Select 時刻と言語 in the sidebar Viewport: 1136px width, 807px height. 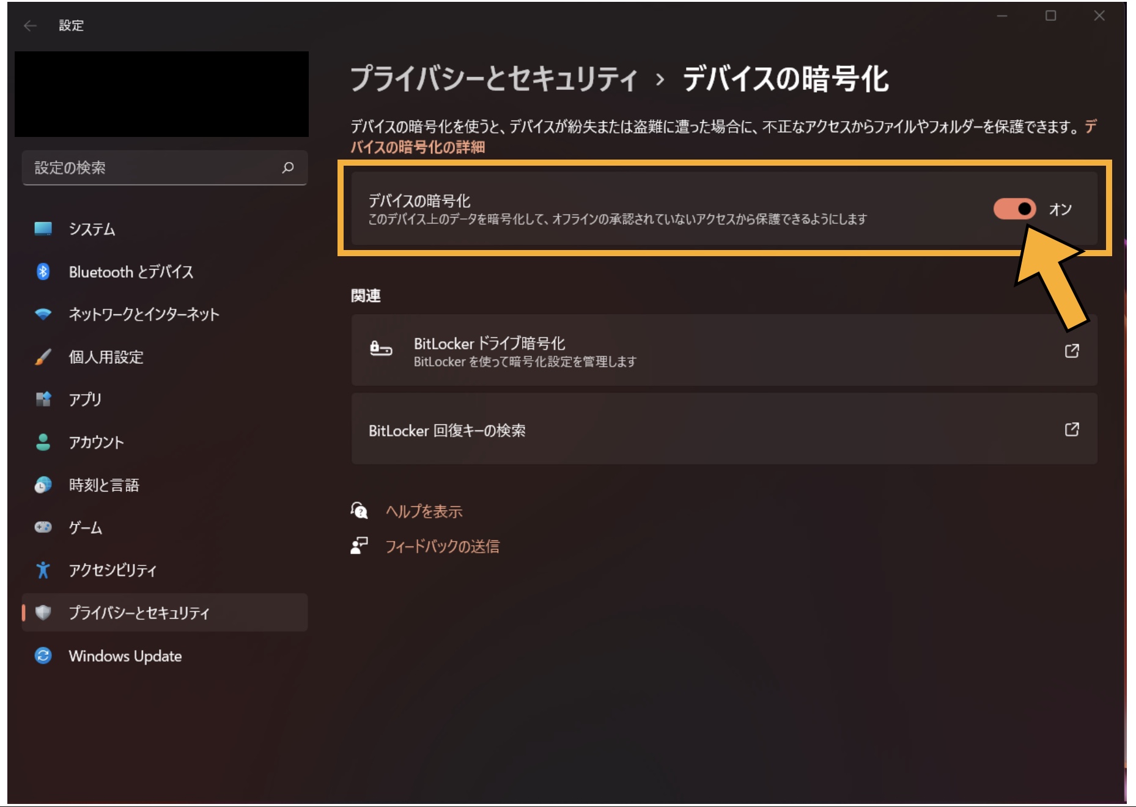(104, 485)
